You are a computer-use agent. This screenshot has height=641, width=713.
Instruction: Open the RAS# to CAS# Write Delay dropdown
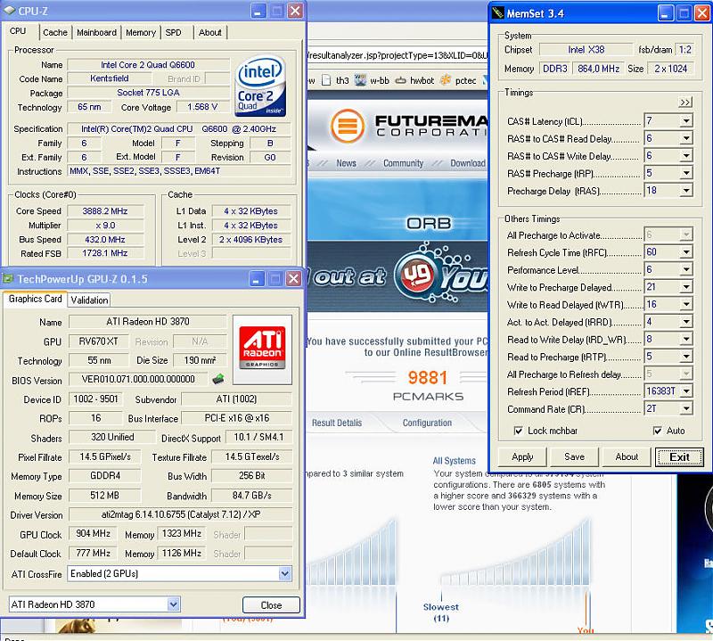click(x=686, y=156)
